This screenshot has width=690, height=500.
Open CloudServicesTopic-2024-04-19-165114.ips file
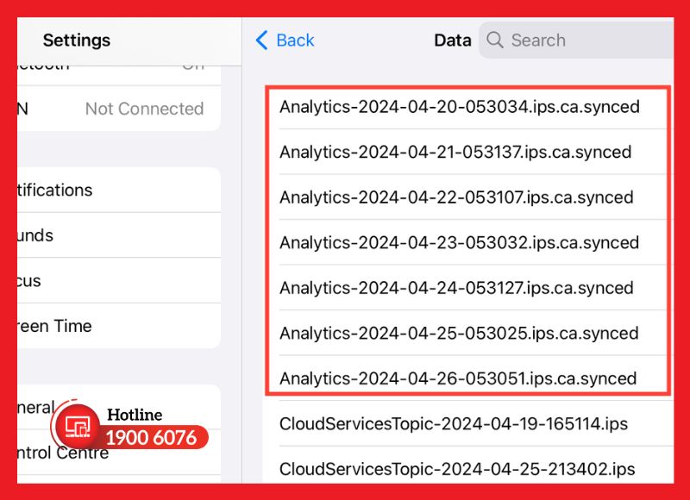pos(454,424)
